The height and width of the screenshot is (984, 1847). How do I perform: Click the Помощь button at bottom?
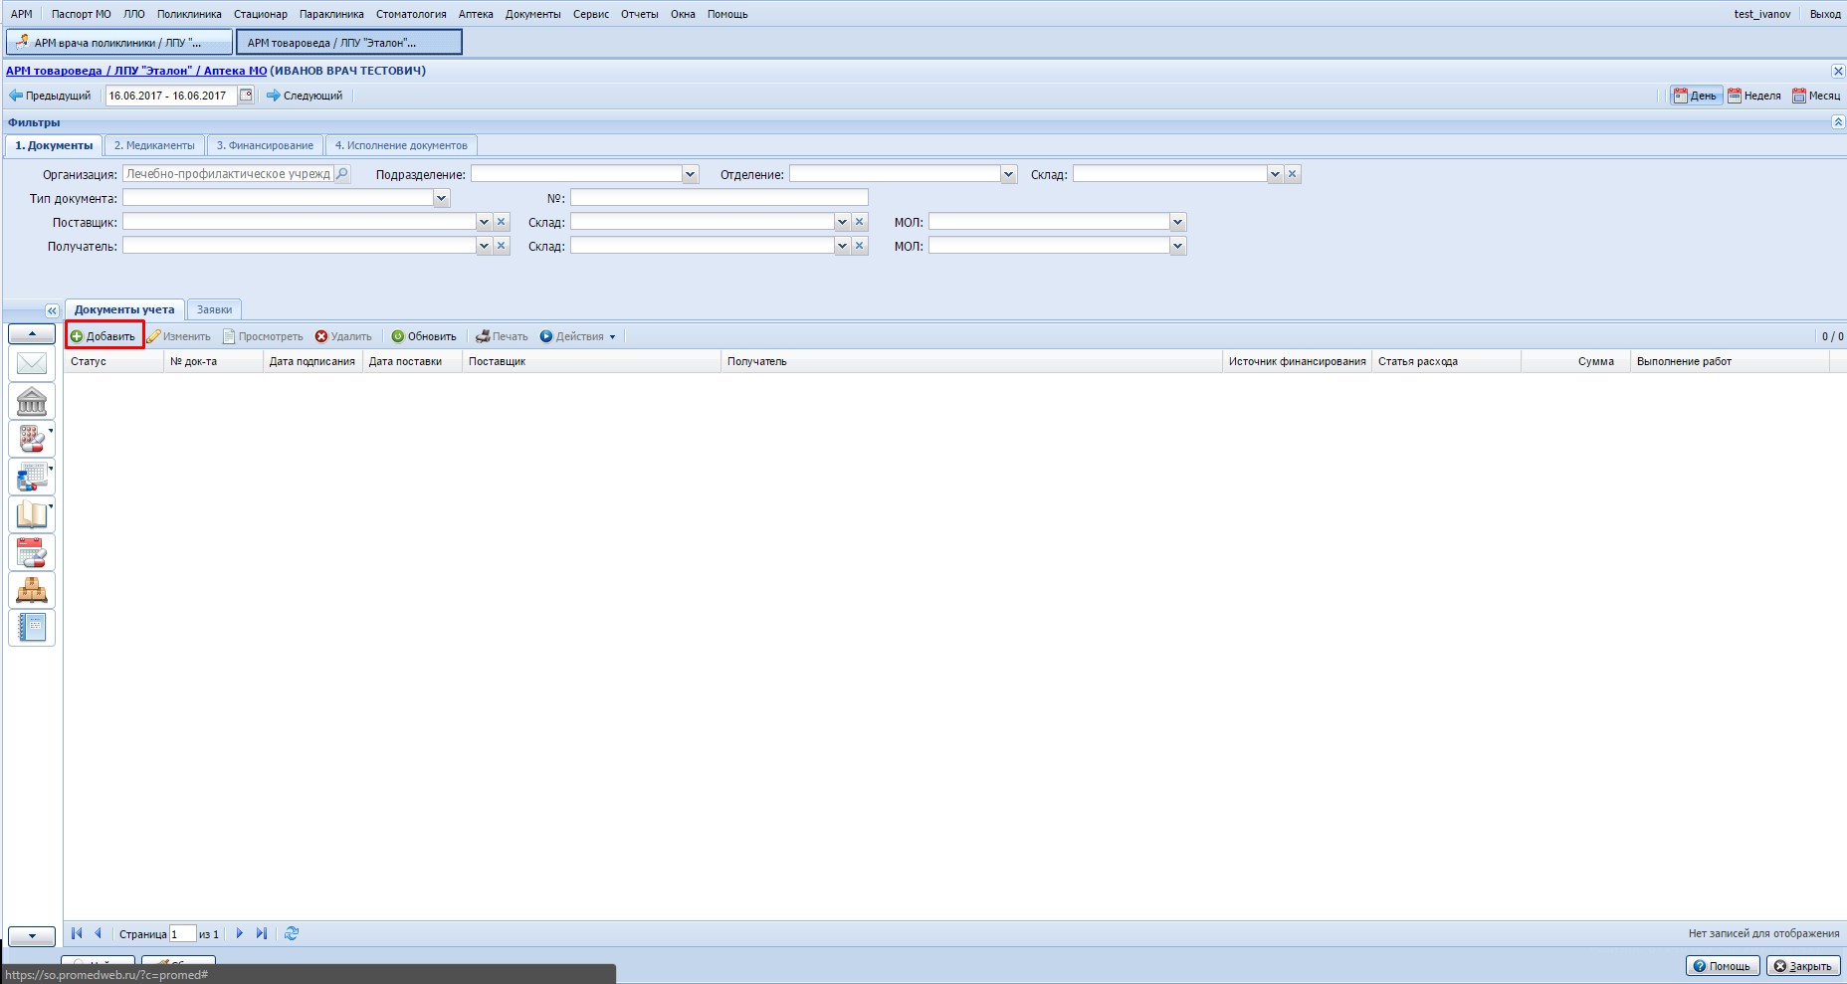1723,966
